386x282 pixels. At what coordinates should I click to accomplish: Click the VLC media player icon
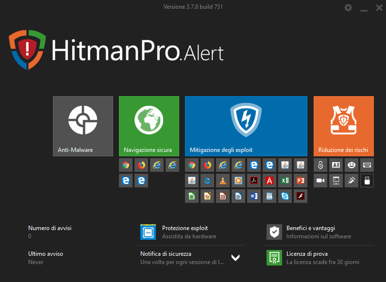(x=223, y=181)
